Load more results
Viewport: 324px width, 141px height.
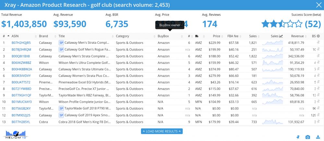click(162, 131)
